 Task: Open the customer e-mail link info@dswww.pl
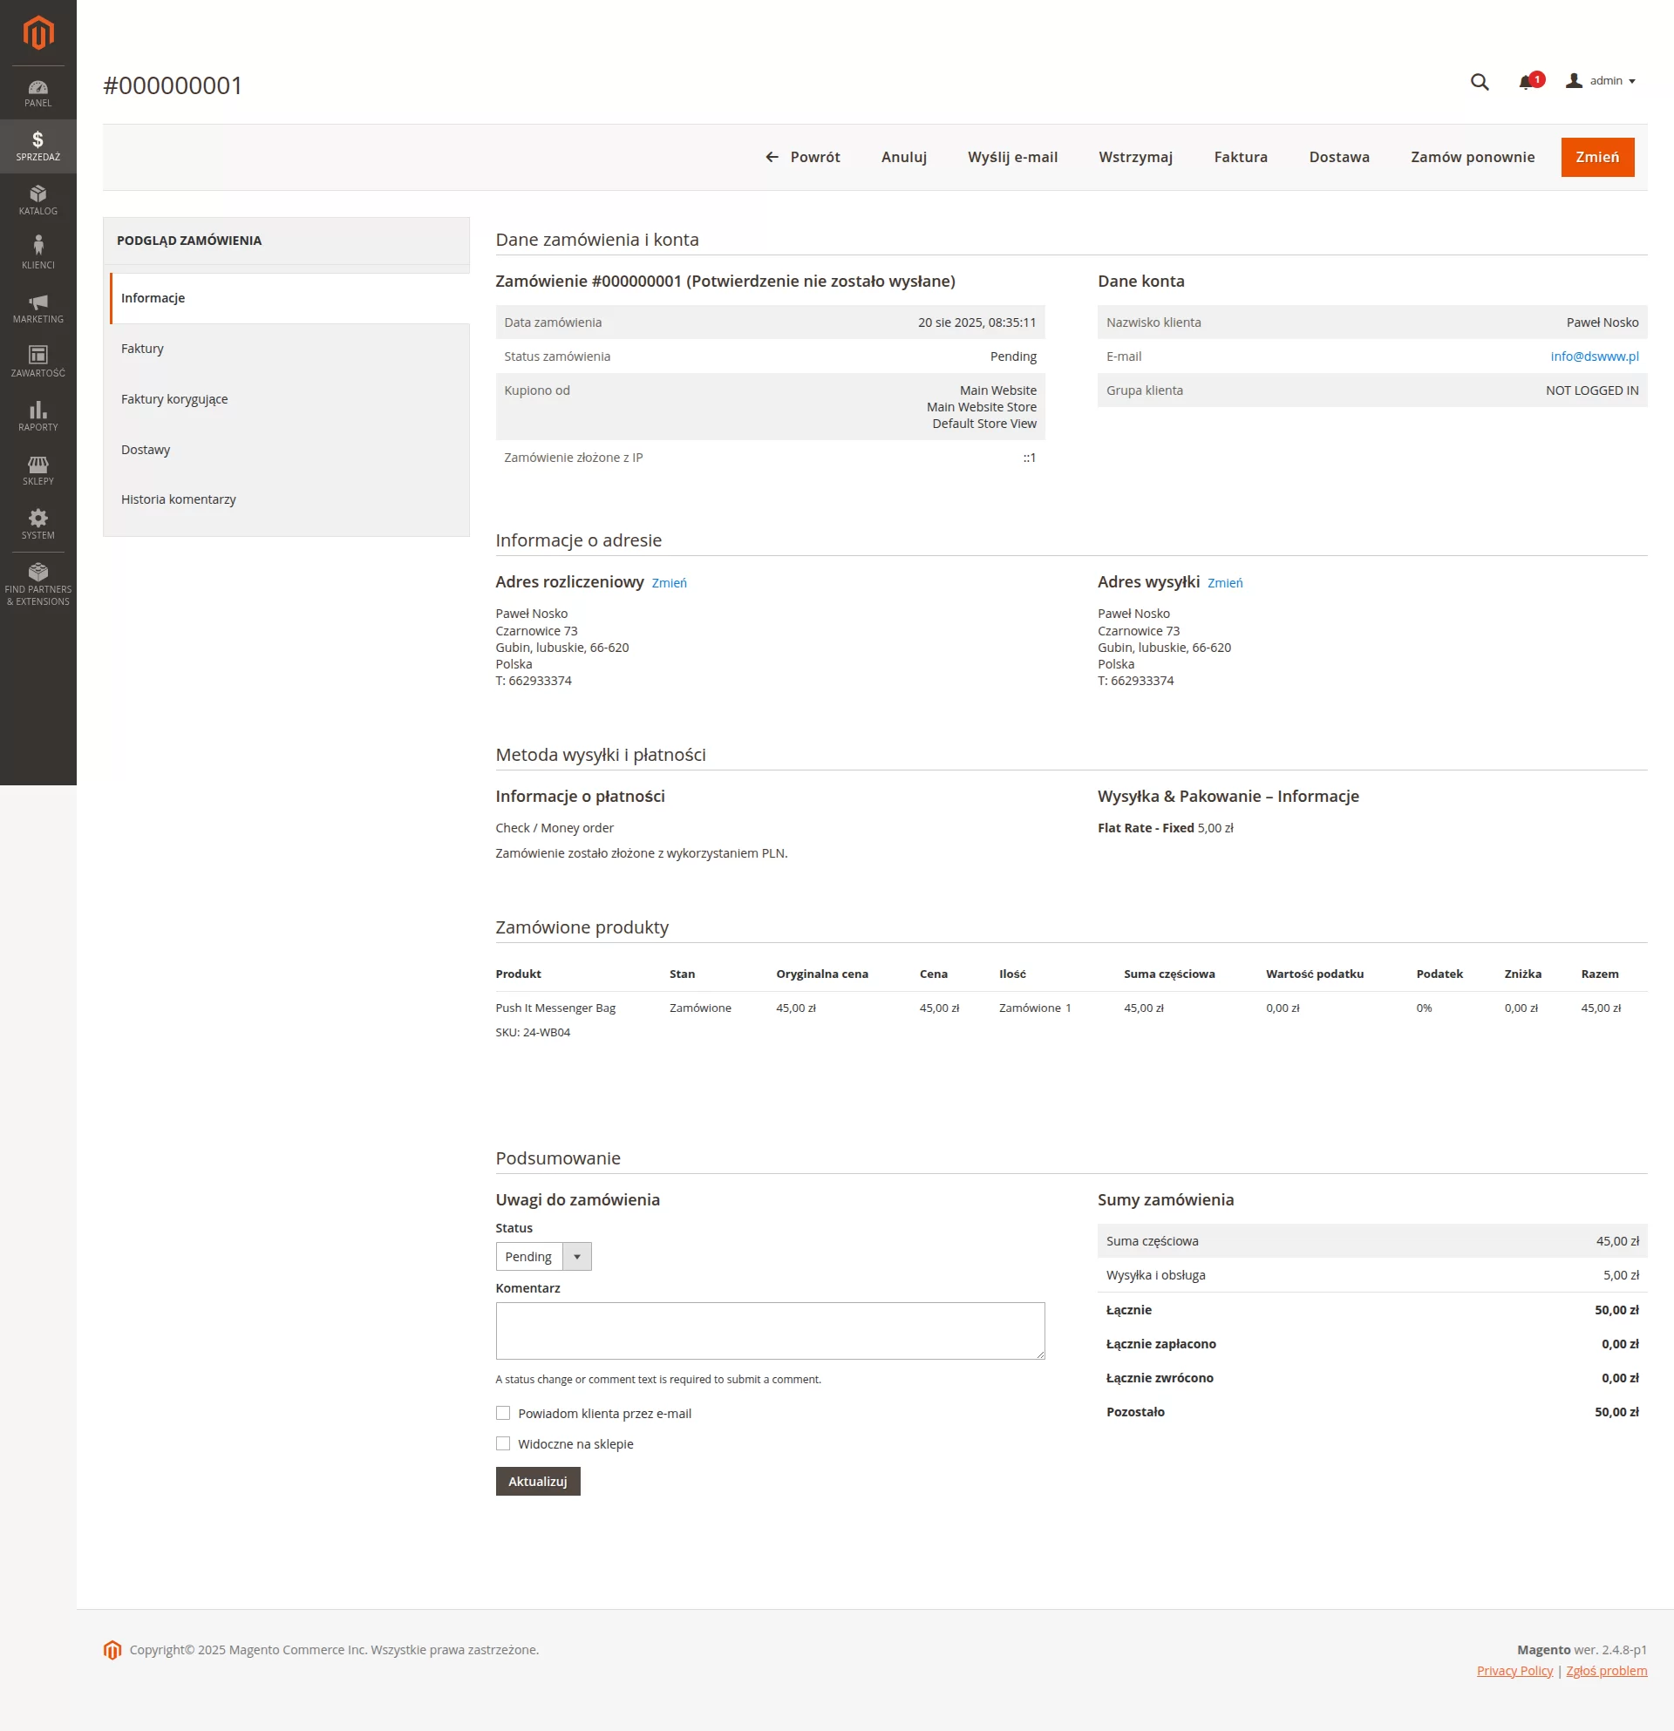pos(1594,356)
